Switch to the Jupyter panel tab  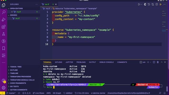pos(69,62)
